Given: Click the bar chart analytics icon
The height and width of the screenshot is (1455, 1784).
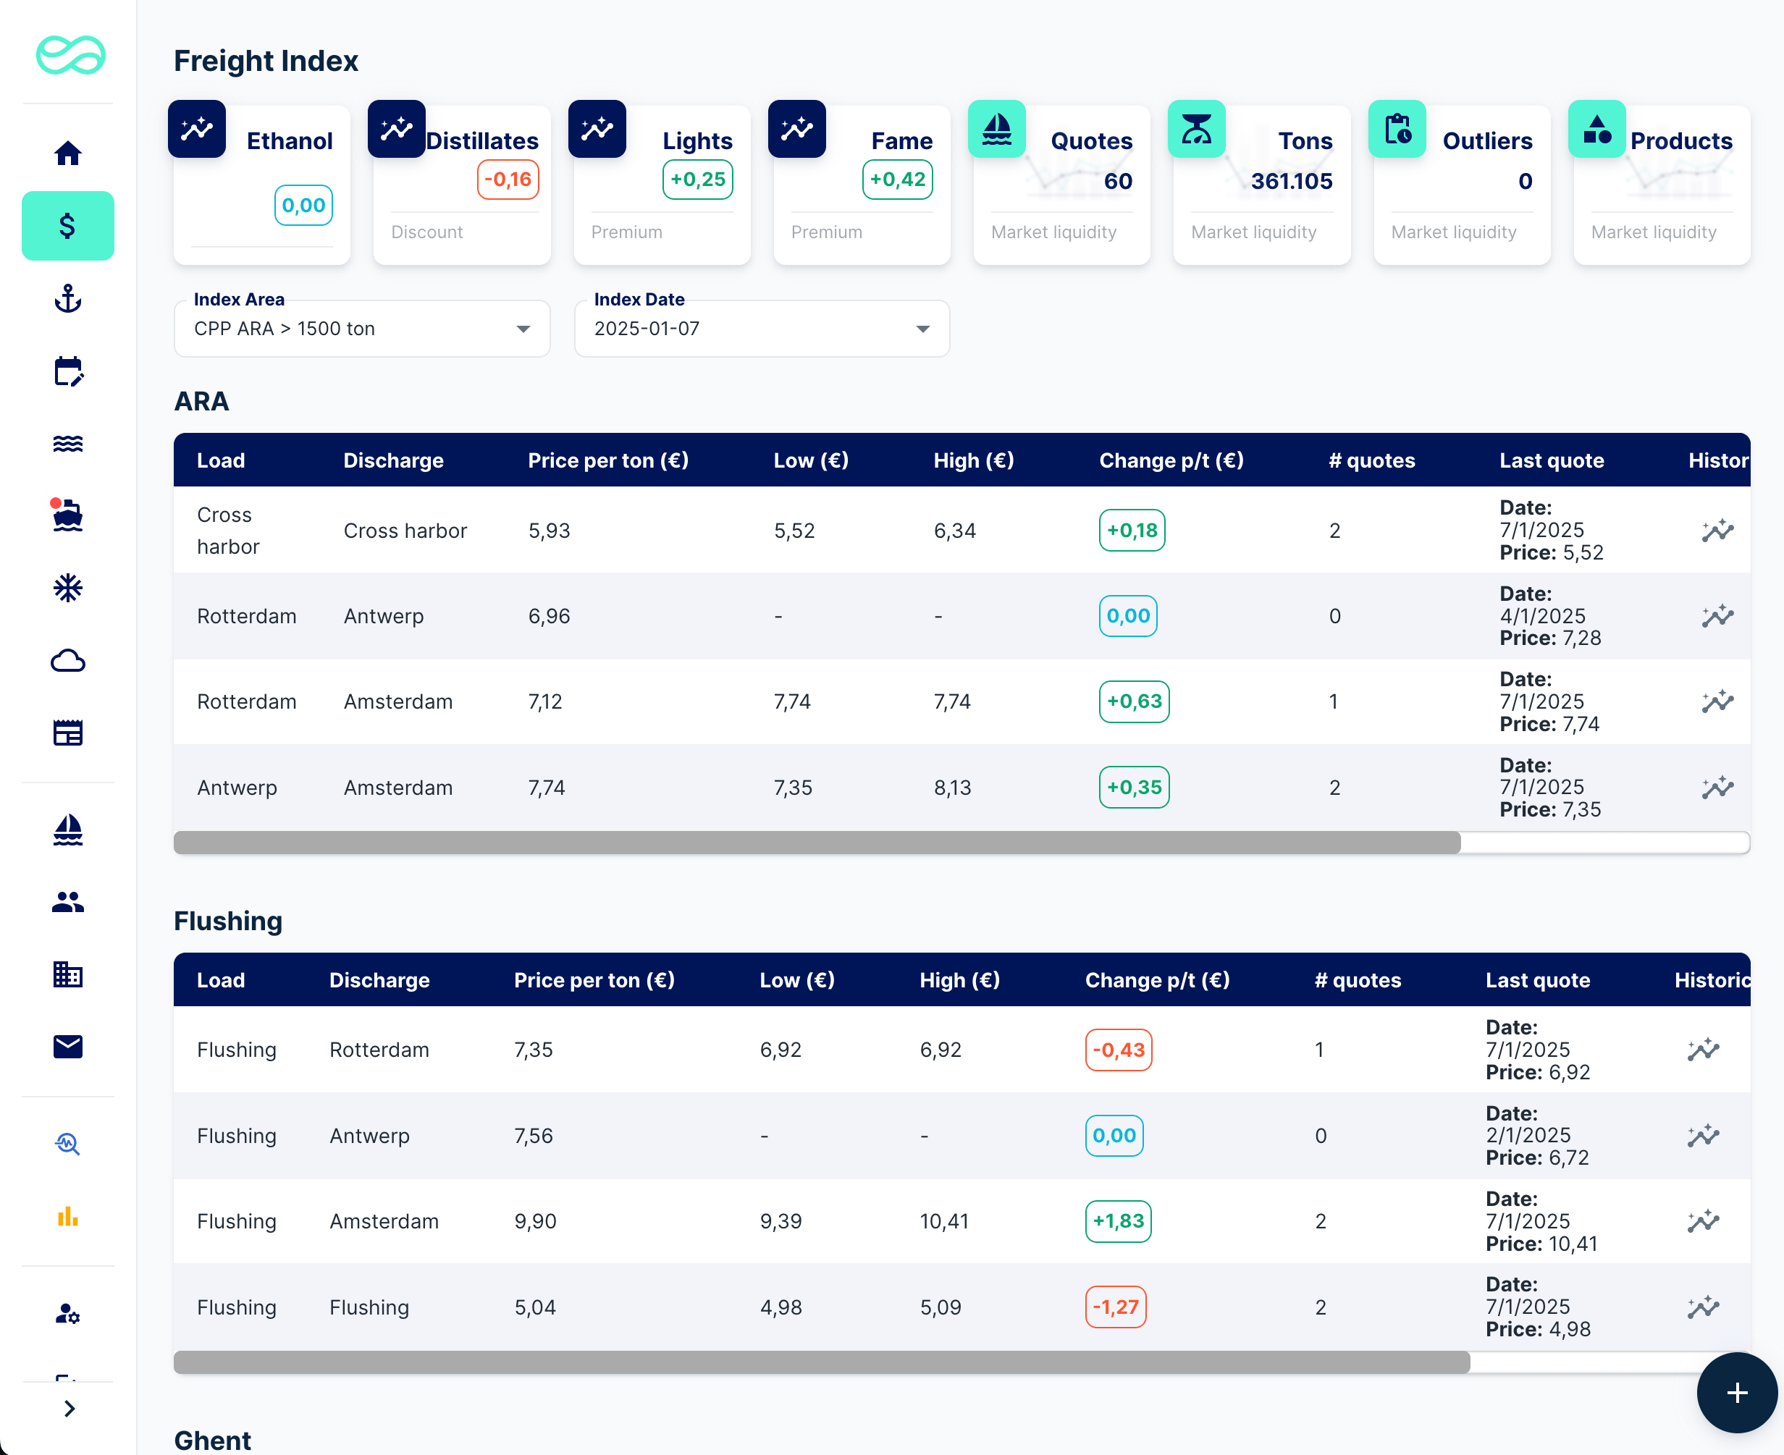Looking at the screenshot, I should [68, 1216].
